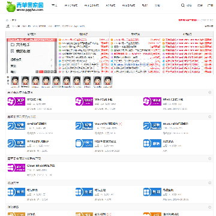Image resolution: width=216 pixels, height=216 pixels.
Task: Open the purple Win7 forum icon
Action: 84,101
